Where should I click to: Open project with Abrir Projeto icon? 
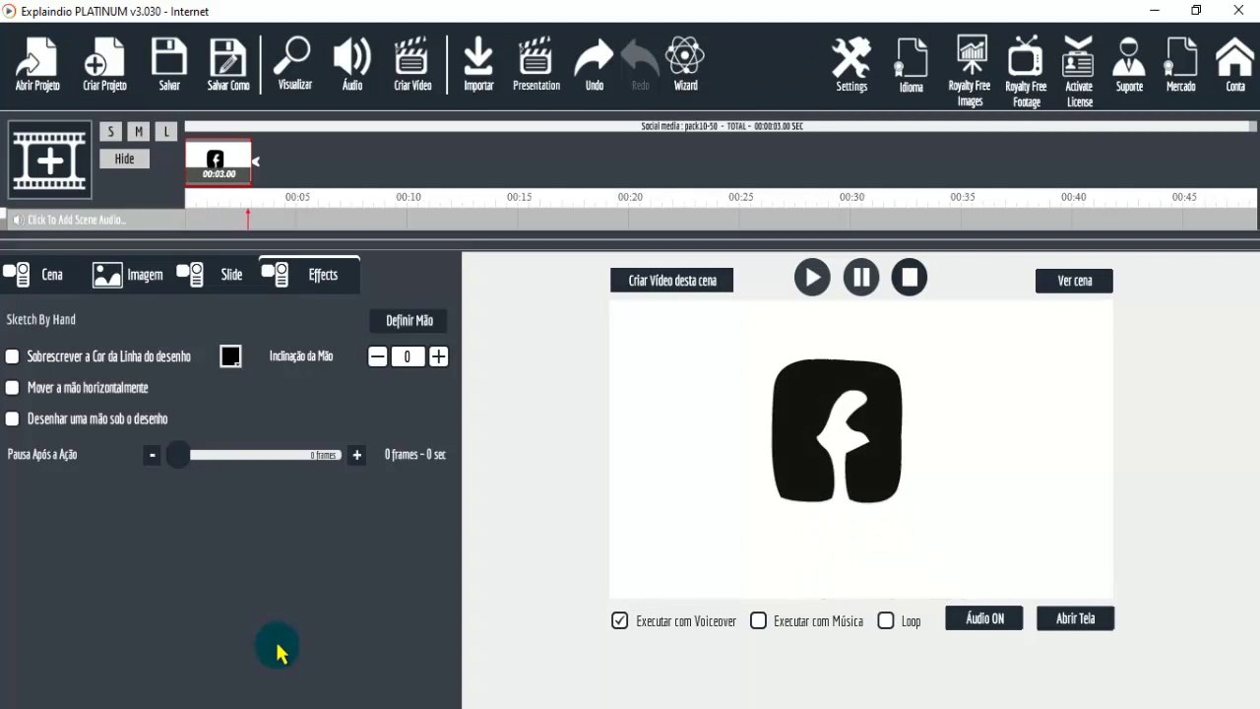(x=37, y=65)
